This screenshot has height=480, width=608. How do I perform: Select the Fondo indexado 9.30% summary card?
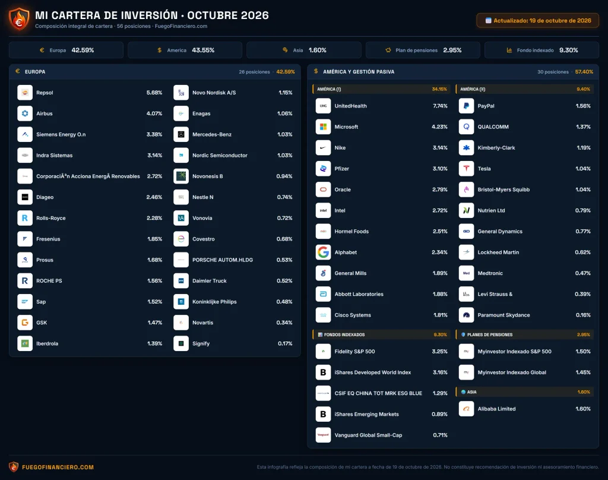pos(541,50)
